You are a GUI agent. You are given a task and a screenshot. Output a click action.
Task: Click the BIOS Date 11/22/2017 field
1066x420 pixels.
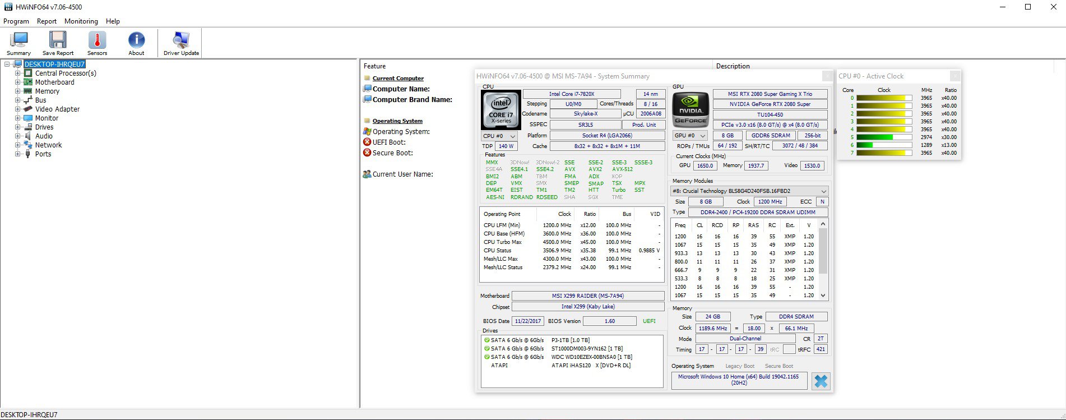(x=528, y=321)
